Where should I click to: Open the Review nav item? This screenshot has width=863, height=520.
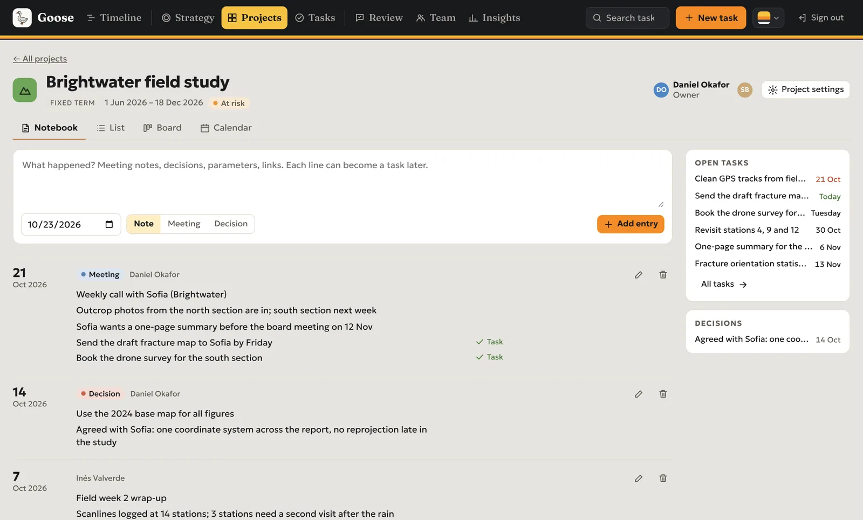click(x=379, y=18)
